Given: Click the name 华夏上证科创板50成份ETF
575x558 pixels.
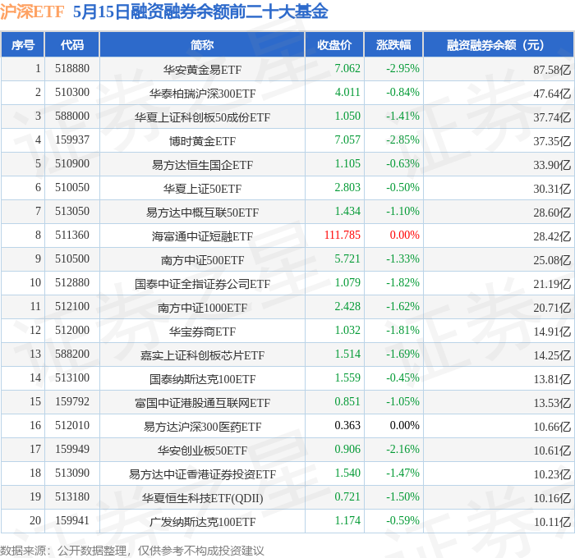Looking at the screenshot, I should (202, 117).
